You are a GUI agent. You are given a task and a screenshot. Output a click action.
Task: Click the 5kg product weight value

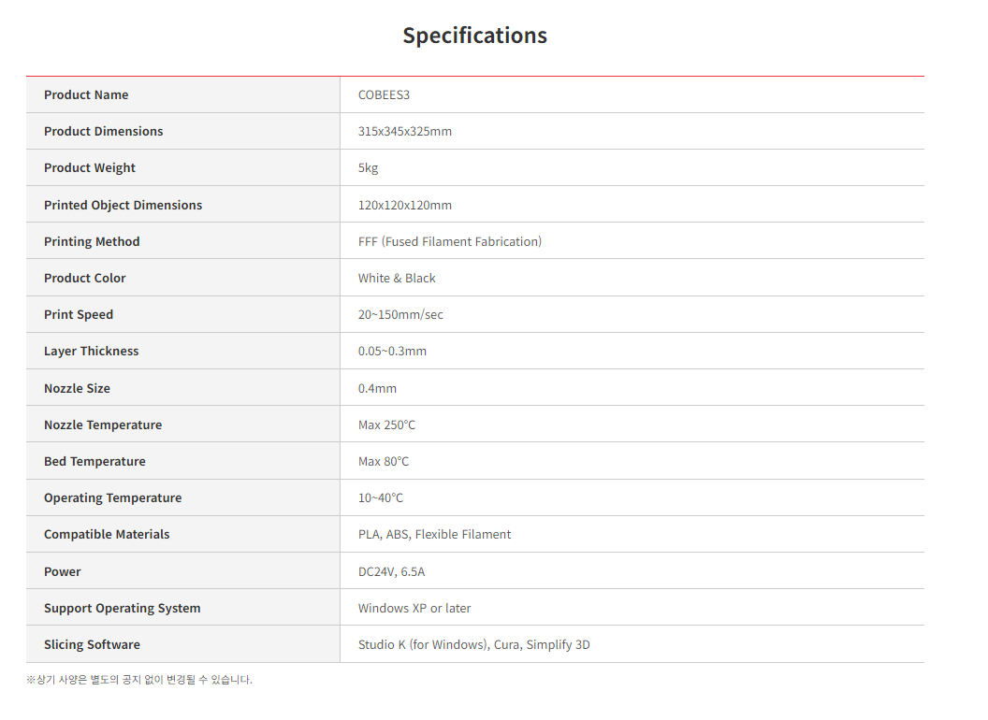(x=368, y=168)
